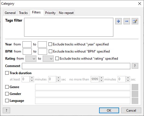This screenshot has width=144, height=116.
Task: Expand the Rating to dropdown
Action: 48,59
